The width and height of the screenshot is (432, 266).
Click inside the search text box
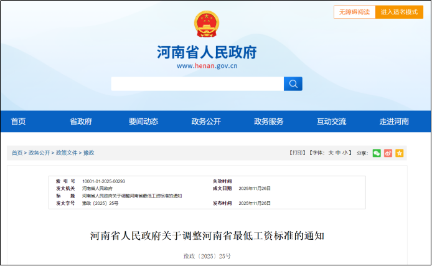(x=197, y=84)
